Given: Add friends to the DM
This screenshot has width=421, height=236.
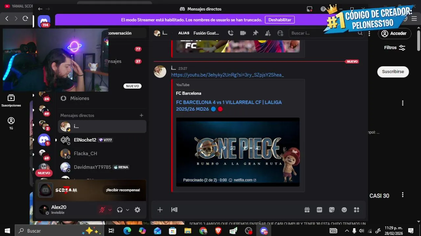Looking at the screenshot, I should pyautogui.click(x=268, y=33).
